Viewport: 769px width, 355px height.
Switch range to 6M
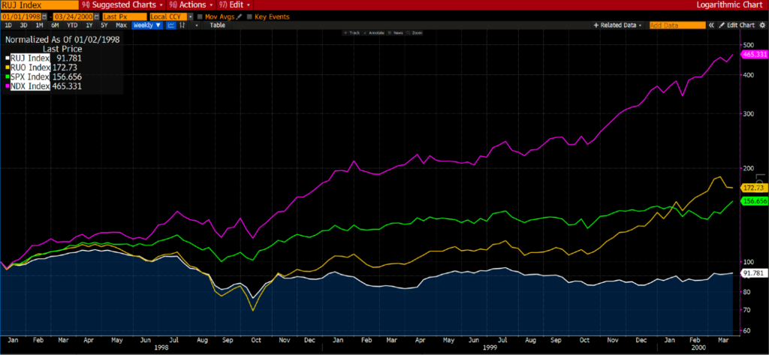pyautogui.click(x=55, y=25)
